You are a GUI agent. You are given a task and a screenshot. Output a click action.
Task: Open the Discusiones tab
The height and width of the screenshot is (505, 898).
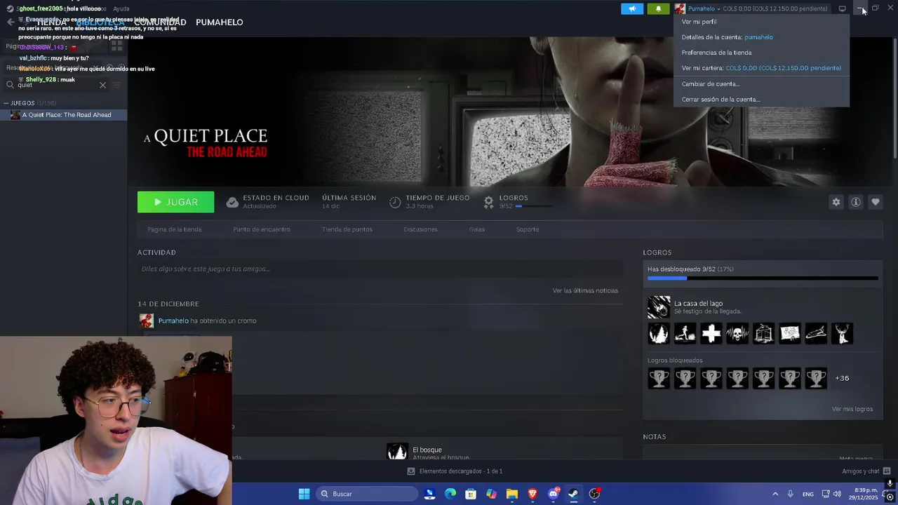[420, 229]
